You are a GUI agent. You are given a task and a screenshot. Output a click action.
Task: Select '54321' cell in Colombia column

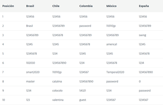(x=83, y=91)
